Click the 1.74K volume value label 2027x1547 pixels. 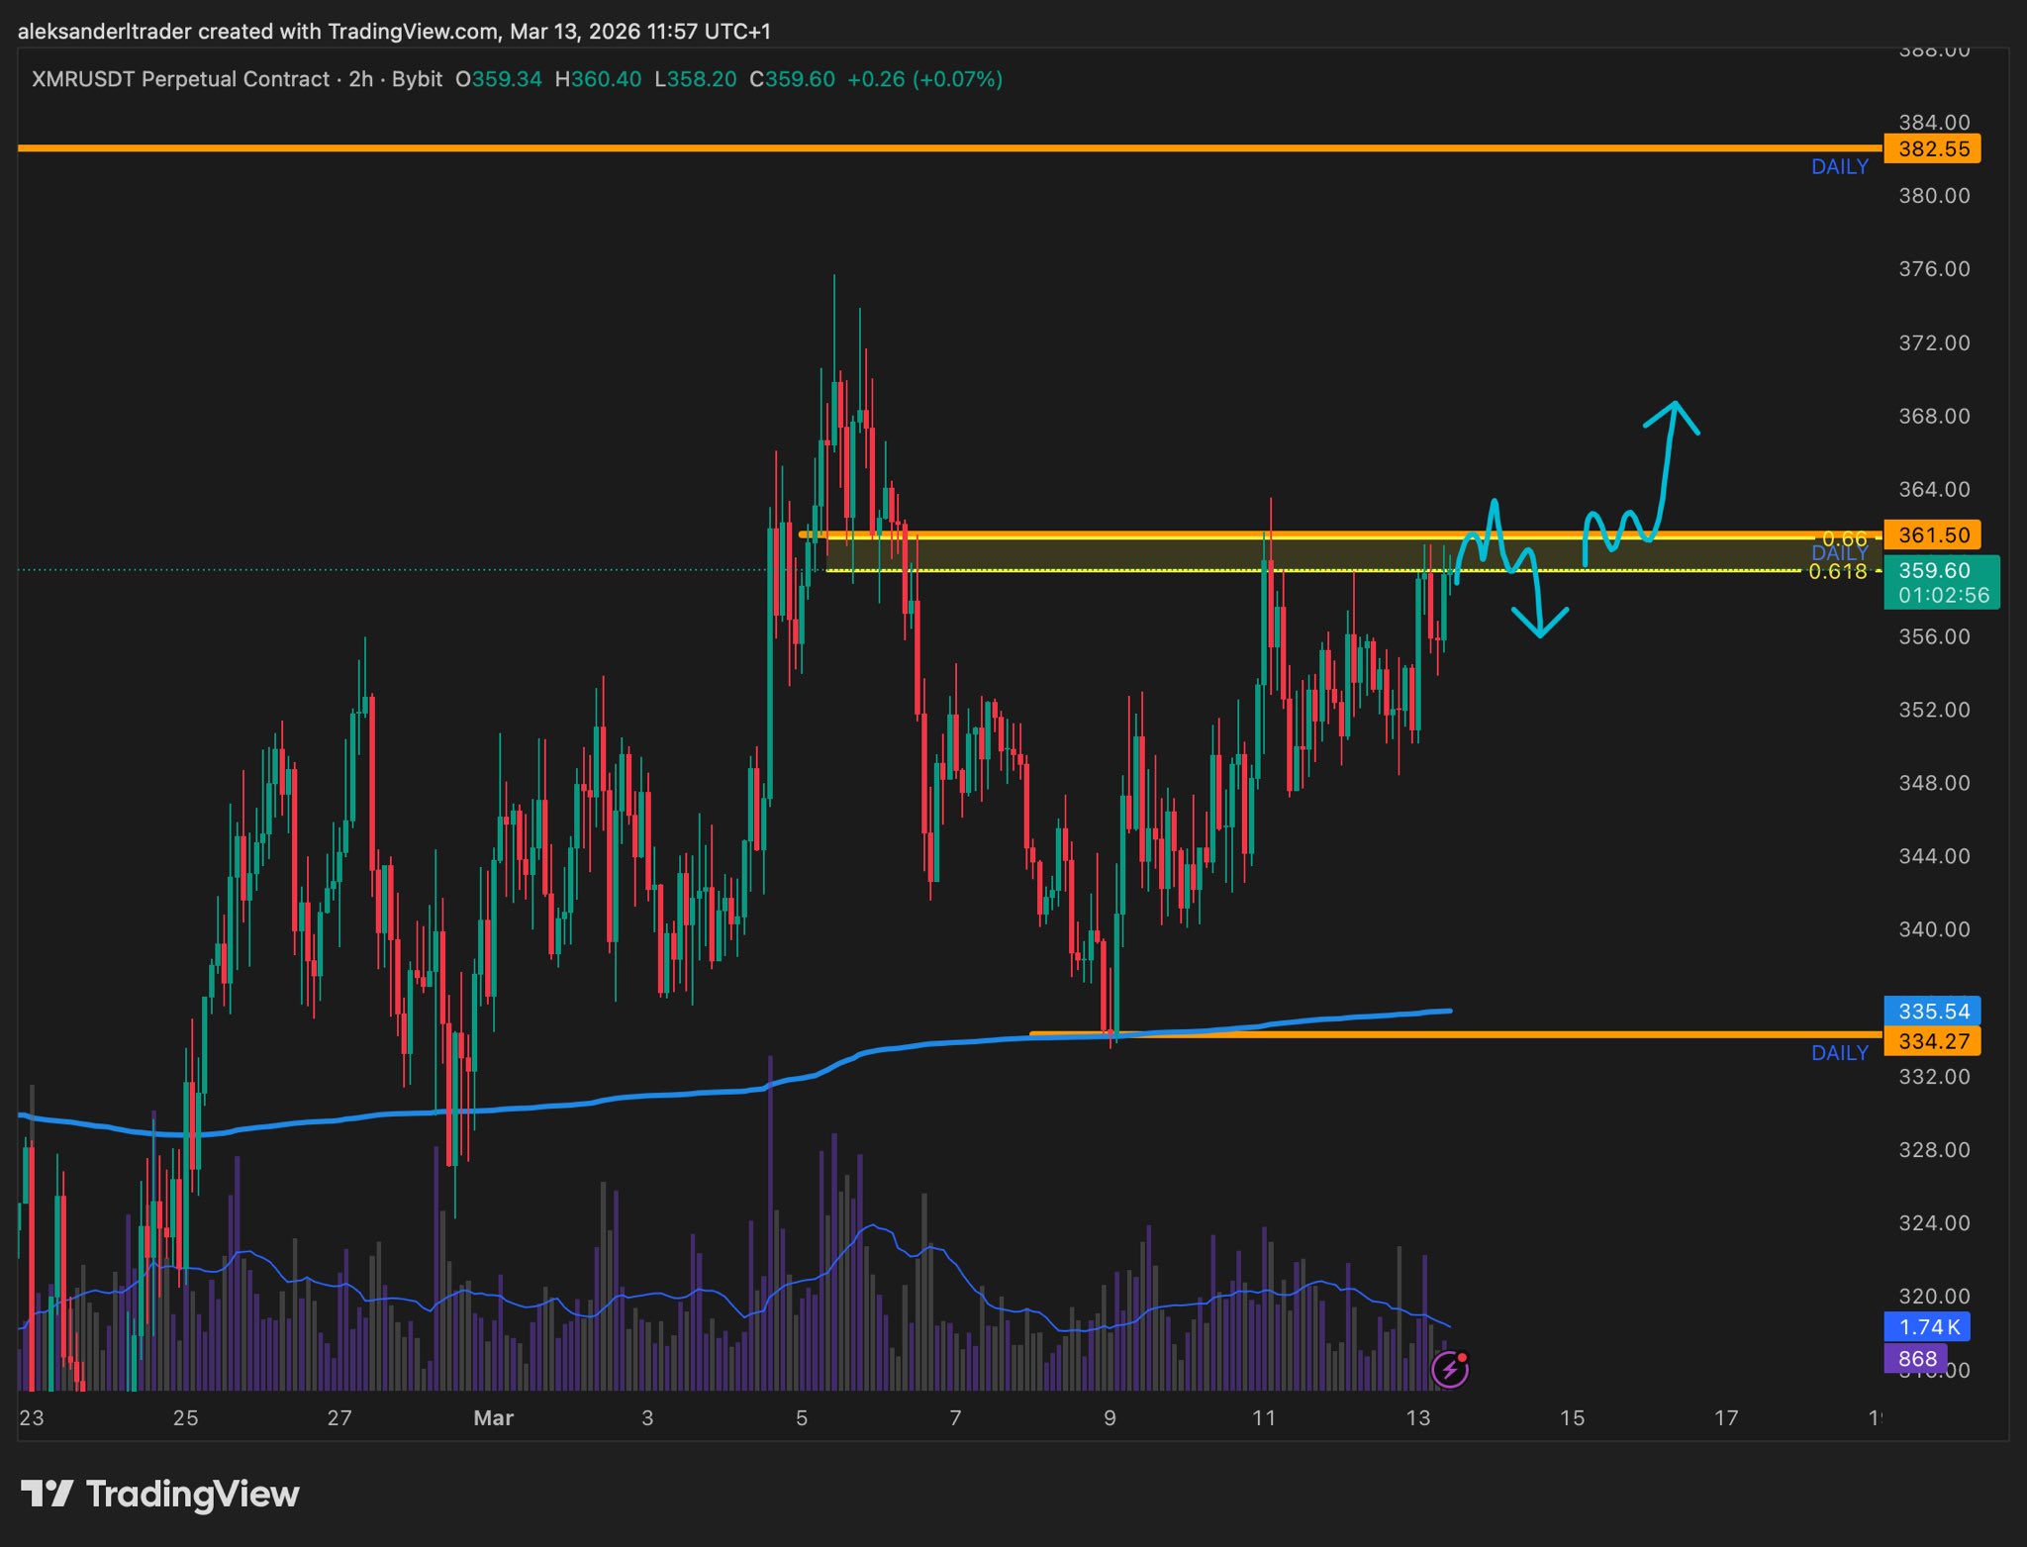1926,1327
